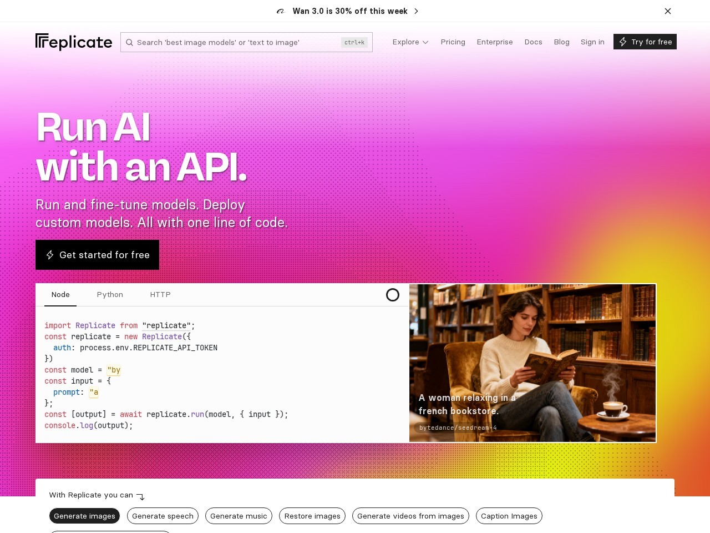Image resolution: width=710 pixels, height=533 pixels.
Task: Expand the Explore dropdown menu
Action: [x=410, y=42]
